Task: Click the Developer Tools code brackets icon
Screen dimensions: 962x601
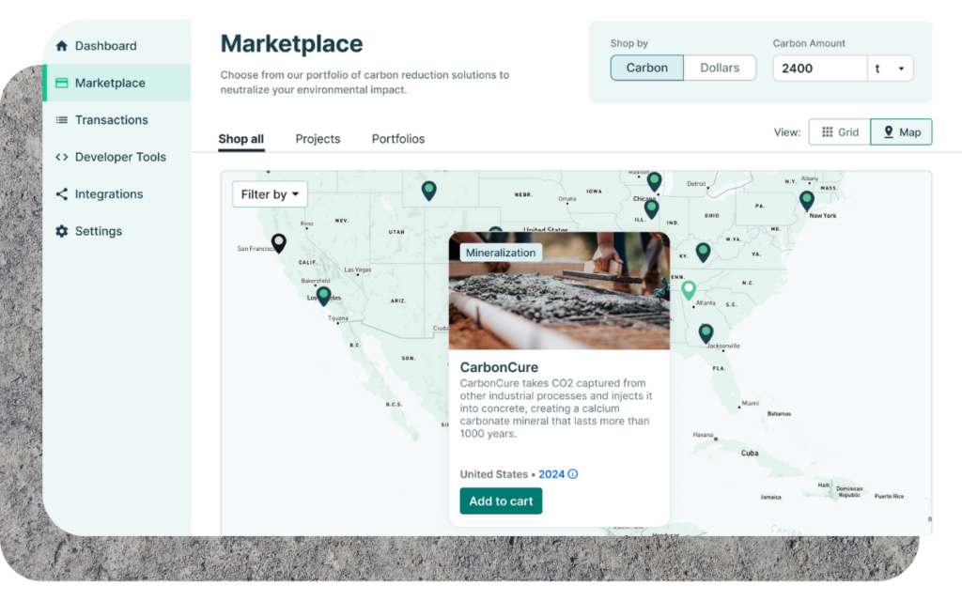Action: [x=61, y=157]
